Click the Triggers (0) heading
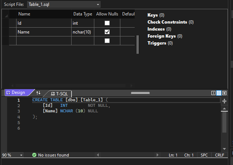The width and height of the screenshot is (233, 165). click(x=160, y=43)
